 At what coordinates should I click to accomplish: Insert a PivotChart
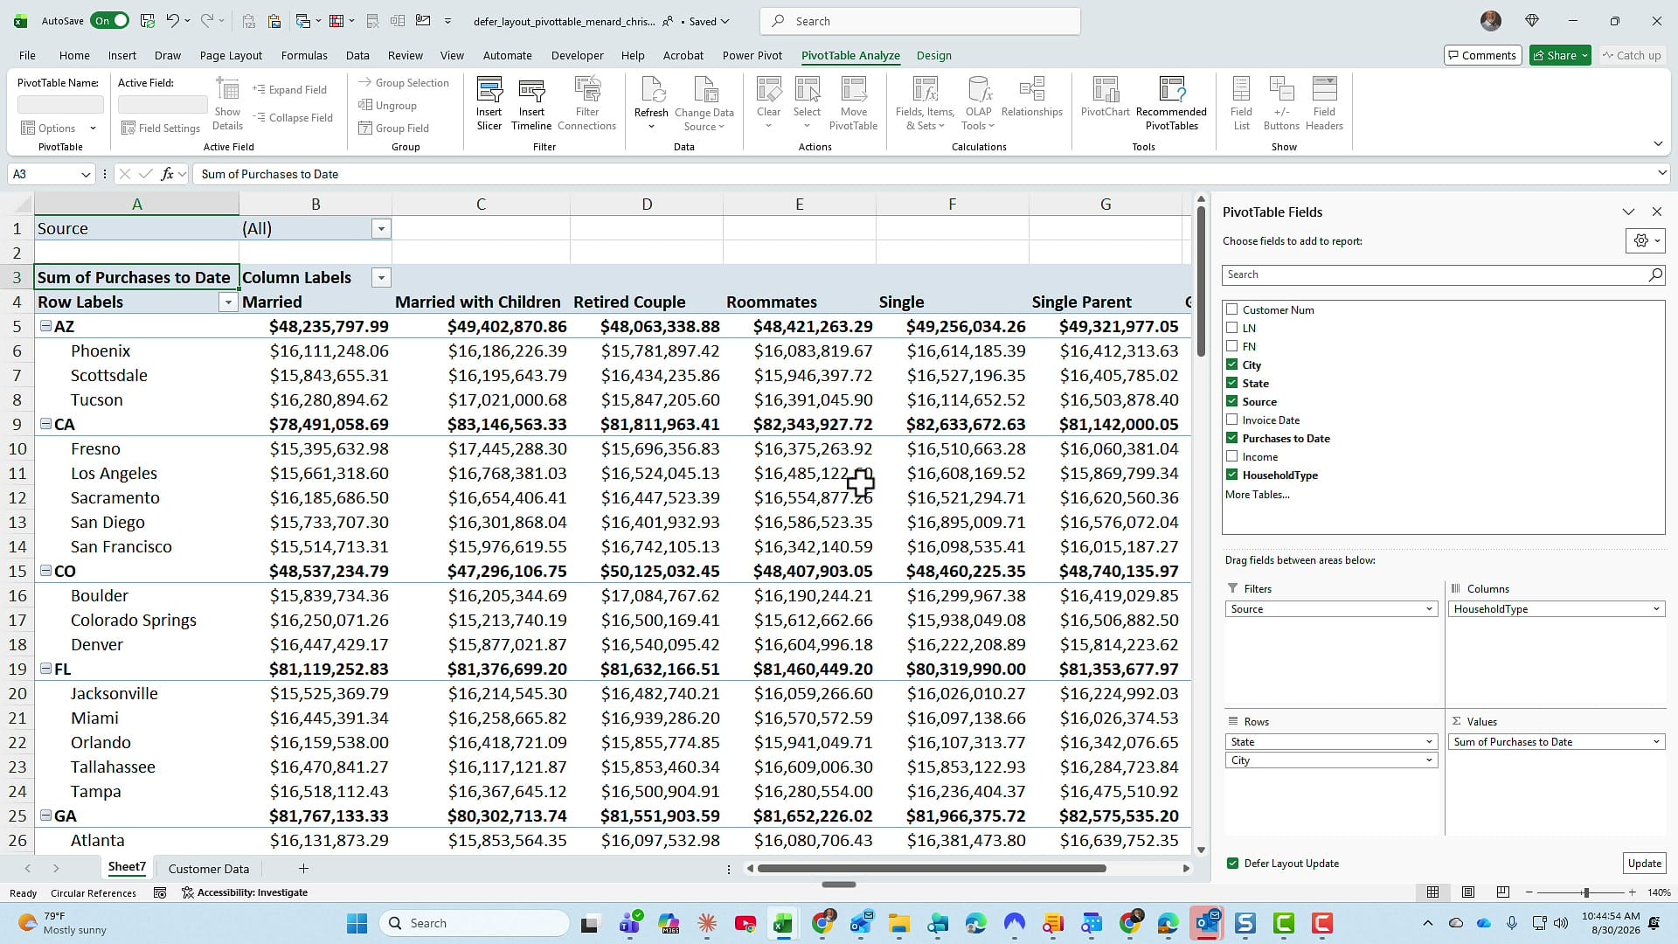1106,97
